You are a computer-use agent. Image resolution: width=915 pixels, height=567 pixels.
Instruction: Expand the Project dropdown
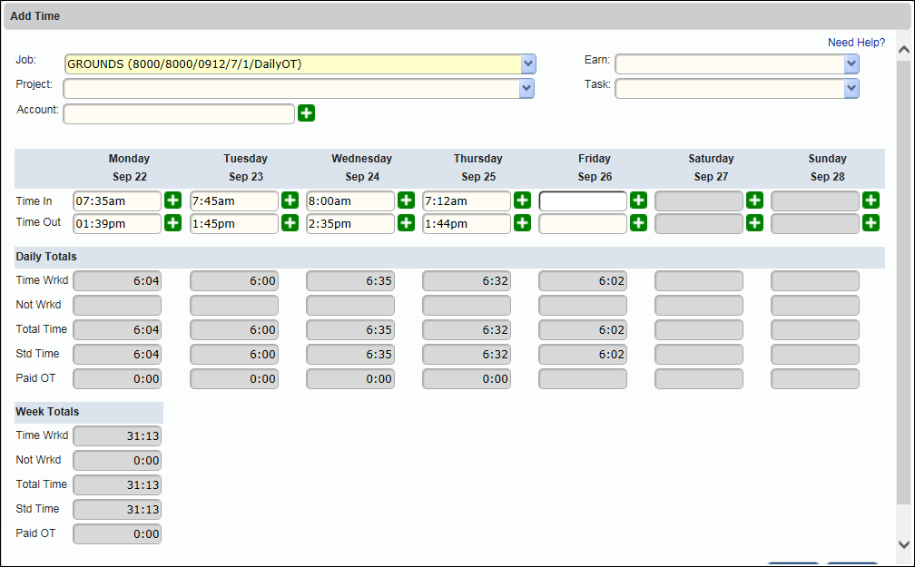pyautogui.click(x=526, y=88)
